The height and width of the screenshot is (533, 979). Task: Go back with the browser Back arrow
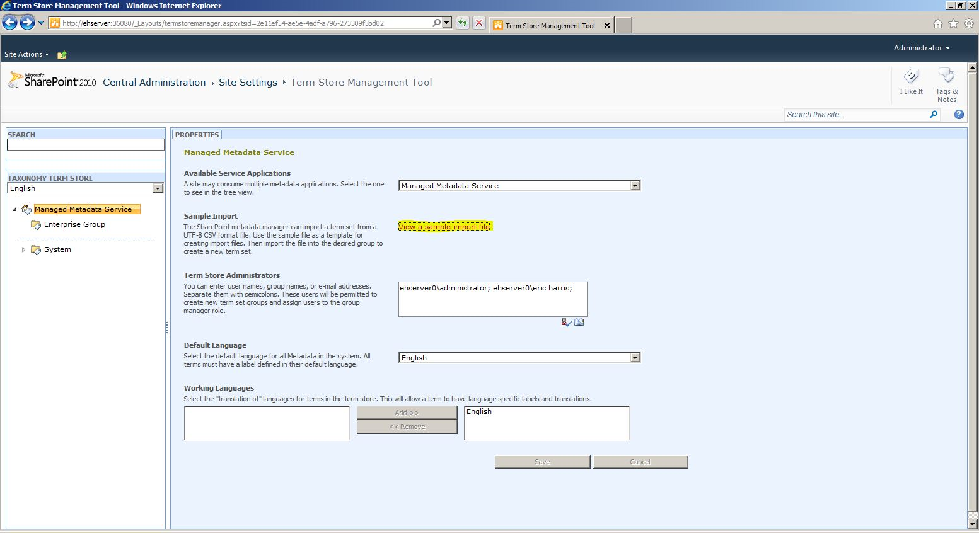click(9, 23)
